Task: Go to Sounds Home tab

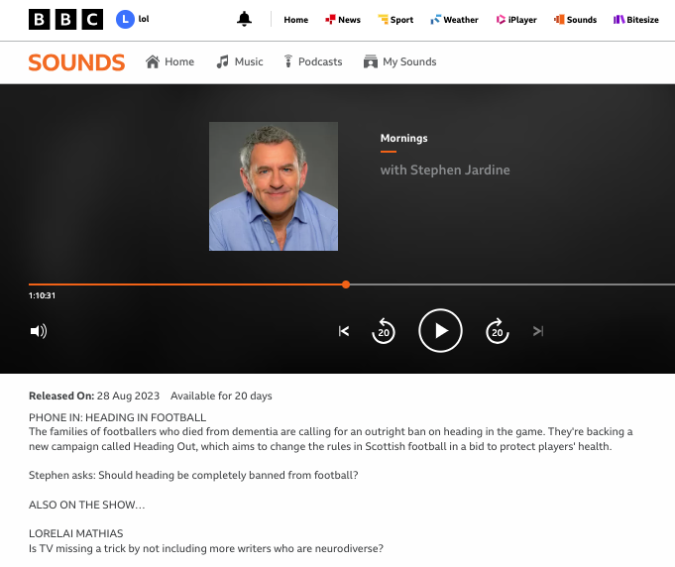Action: click(x=170, y=61)
